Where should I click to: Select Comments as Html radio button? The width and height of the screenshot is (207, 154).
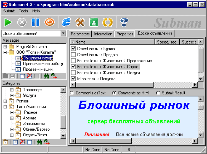point(114,93)
